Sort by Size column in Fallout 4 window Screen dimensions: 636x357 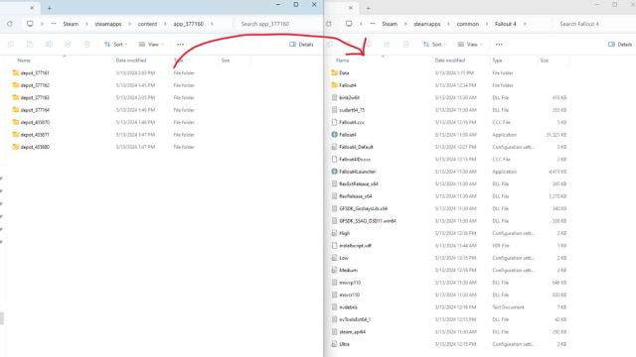click(x=545, y=60)
